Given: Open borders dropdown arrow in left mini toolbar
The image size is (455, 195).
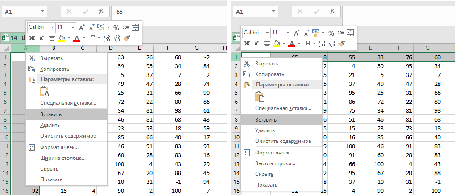Looking at the screenshot, I should click(99, 38).
